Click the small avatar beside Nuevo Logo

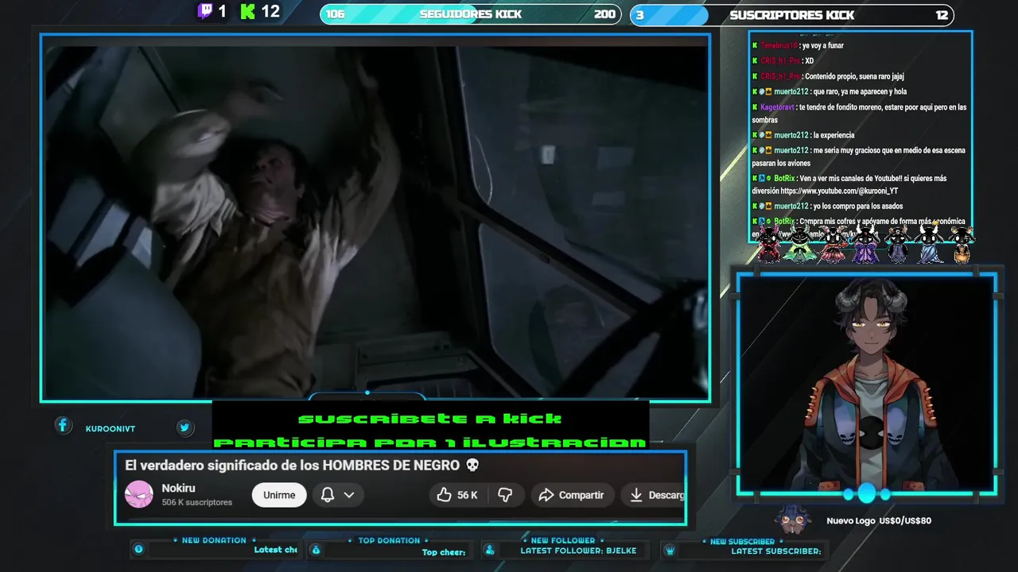point(793,520)
